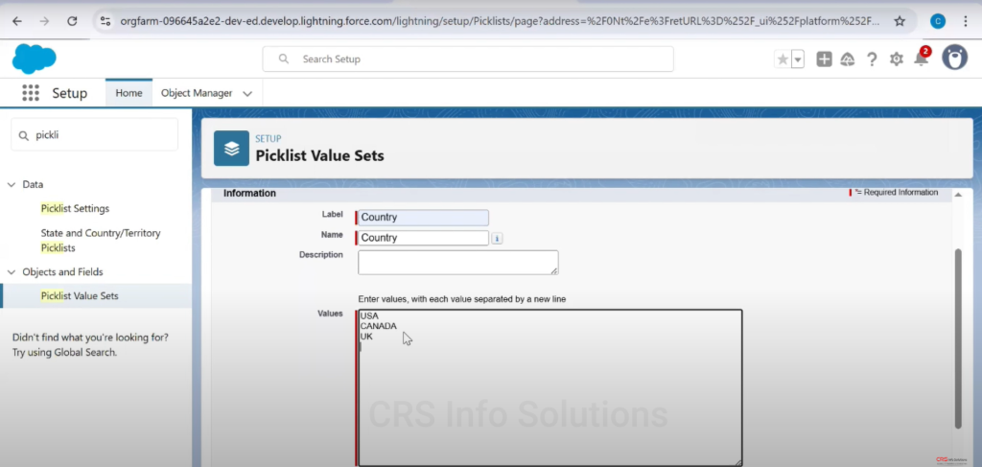Image resolution: width=982 pixels, height=467 pixels.
Task: Click the info icon beside Name field
Action: [497, 239]
